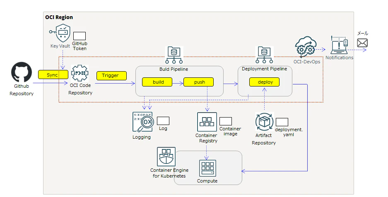
Task: Click the 'Deployment Pipeline' label
Action: (265, 69)
